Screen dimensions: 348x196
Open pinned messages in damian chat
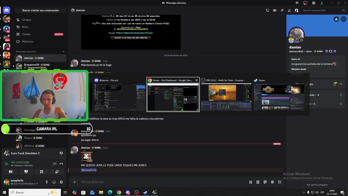coord(282,10)
